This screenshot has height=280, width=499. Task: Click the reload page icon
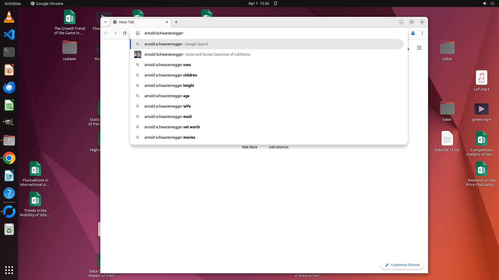pos(125,33)
